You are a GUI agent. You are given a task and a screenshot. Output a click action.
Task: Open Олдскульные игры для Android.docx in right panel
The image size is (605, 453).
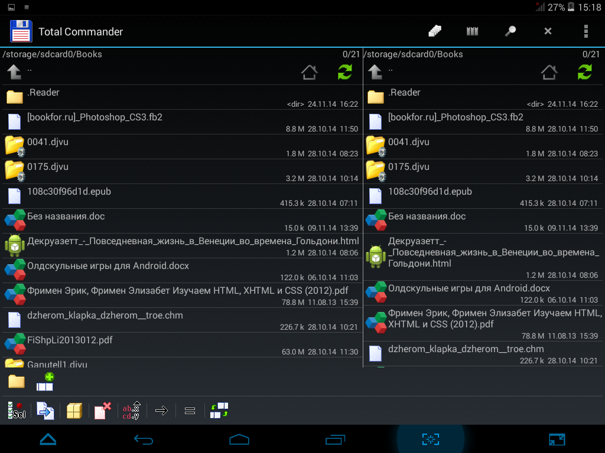(484, 293)
